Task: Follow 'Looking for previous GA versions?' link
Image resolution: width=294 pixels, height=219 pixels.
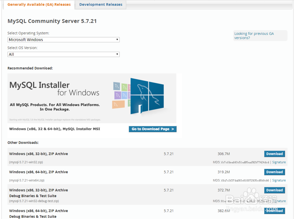Action: pyautogui.click(x=254, y=36)
